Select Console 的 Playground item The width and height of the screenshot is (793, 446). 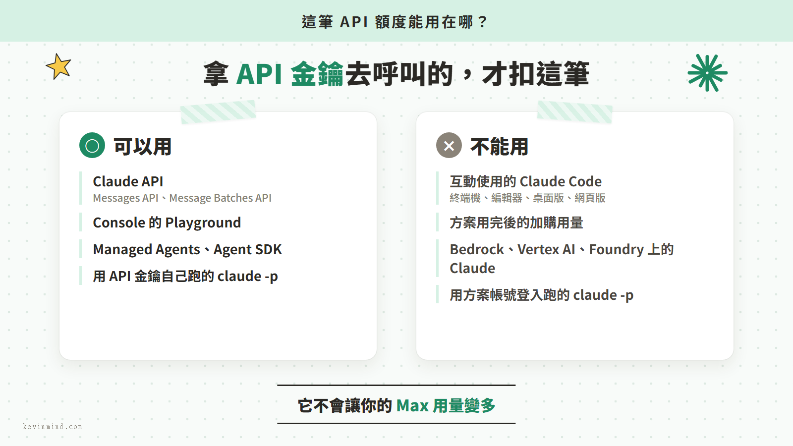(167, 223)
